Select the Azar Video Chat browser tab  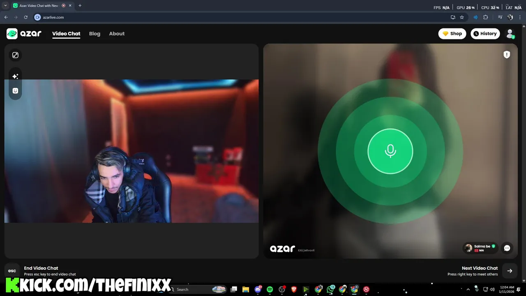pyautogui.click(x=42, y=6)
